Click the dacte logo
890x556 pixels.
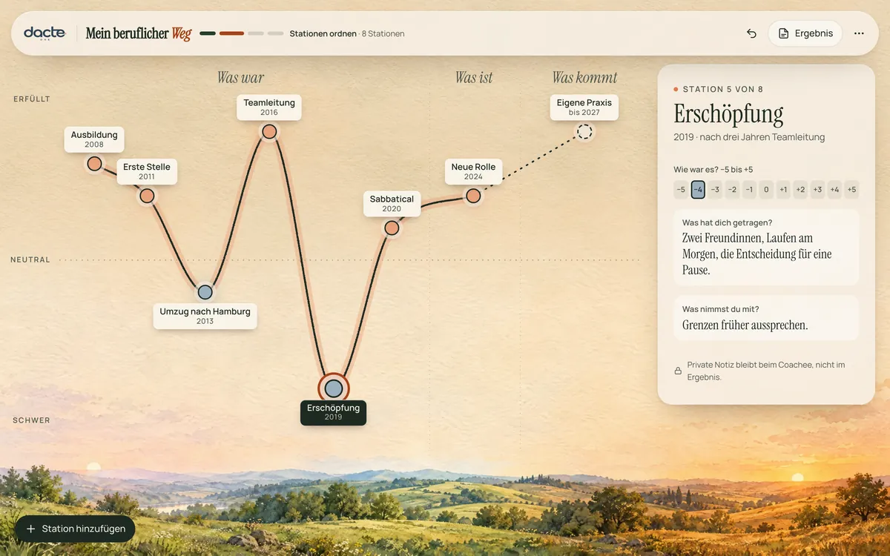pyautogui.click(x=44, y=33)
